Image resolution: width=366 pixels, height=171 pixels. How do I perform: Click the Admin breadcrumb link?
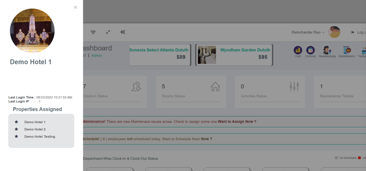(97, 56)
